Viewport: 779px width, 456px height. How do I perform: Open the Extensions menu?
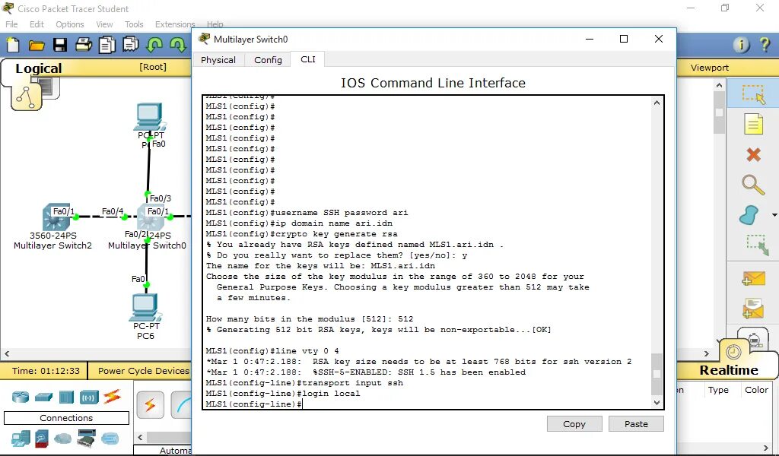point(174,24)
